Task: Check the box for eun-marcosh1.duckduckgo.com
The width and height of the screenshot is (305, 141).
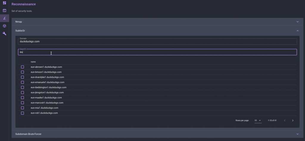Action: pyautogui.click(x=23, y=103)
